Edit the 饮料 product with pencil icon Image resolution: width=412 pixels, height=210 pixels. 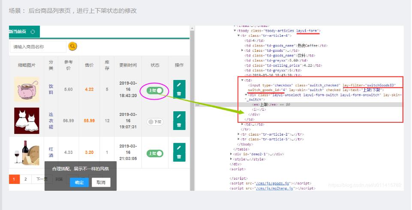click(179, 85)
